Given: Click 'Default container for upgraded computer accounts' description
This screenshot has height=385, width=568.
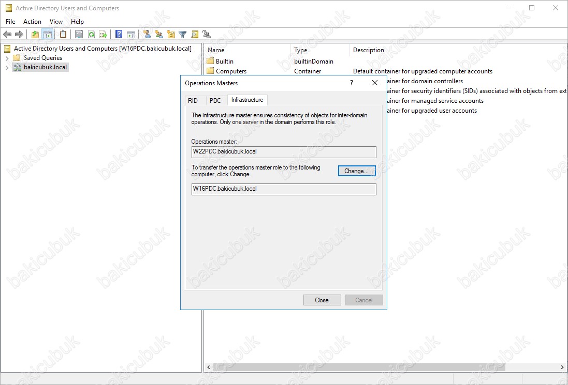Looking at the screenshot, I should pyautogui.click(x=423, y=71).
